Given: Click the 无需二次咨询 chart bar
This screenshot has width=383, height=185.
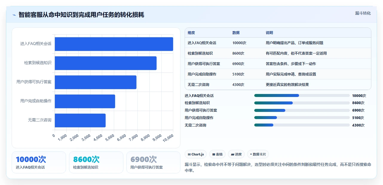Looking at the screenshot, I should (x=80, y=120).
